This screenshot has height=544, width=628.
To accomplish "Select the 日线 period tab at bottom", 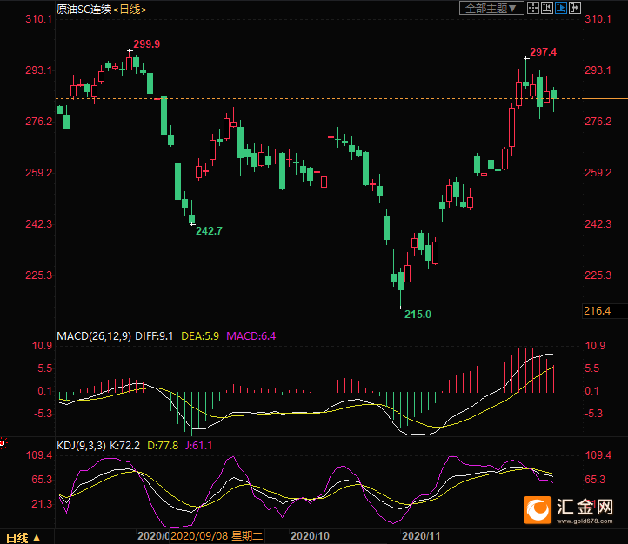I will (17, 538).
